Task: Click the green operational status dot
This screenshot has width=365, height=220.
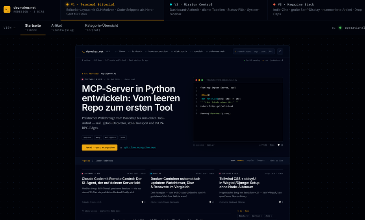Action: pos(340,27)
